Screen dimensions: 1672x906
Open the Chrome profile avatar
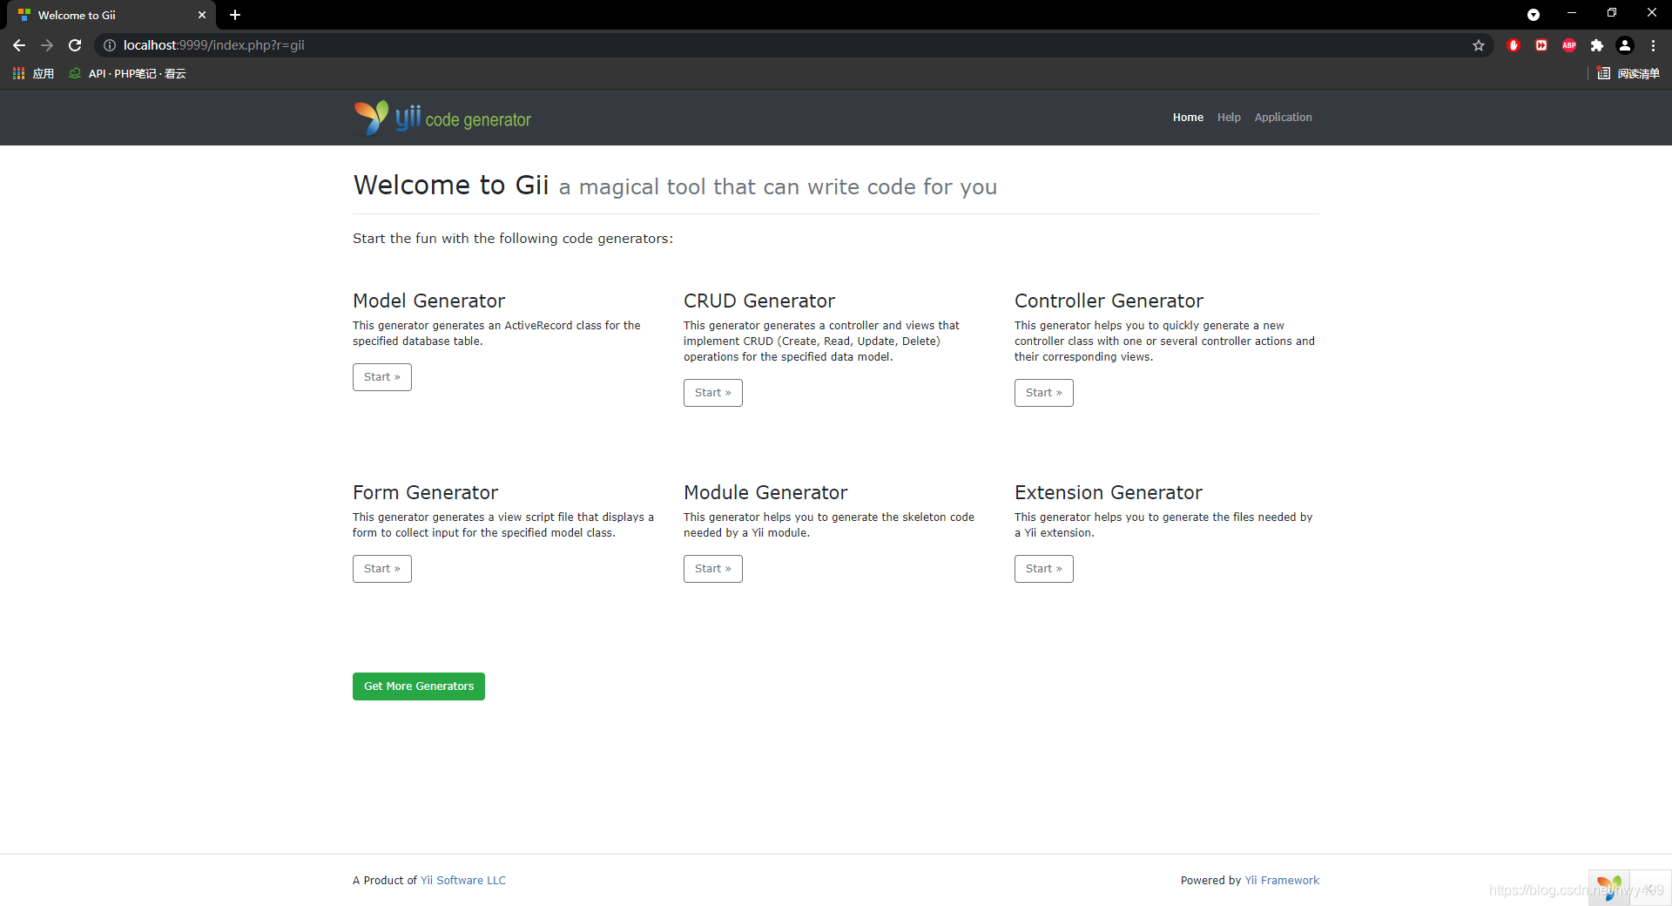pyautogui.click(x=1625, y=45)
